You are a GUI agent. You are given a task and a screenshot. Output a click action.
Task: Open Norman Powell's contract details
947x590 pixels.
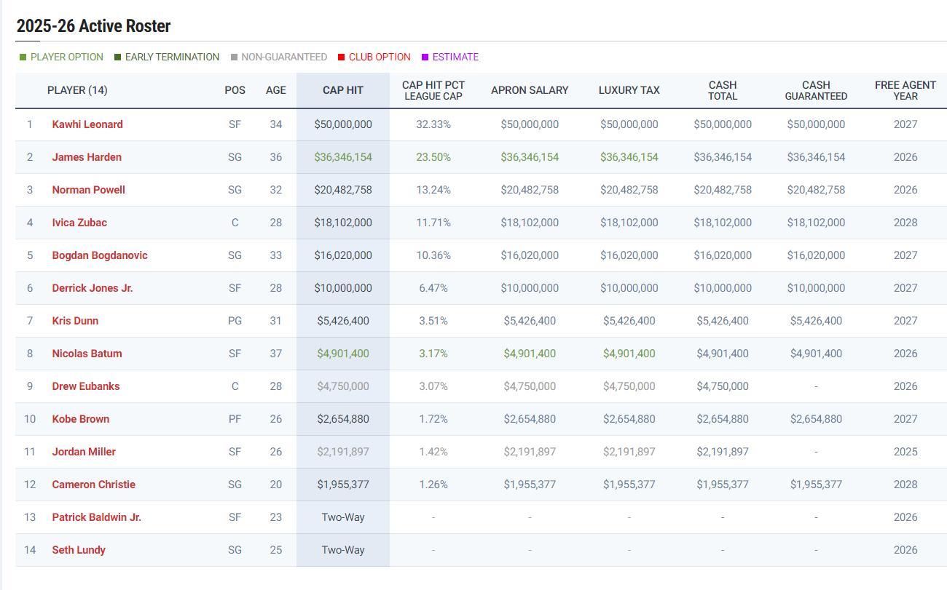point(88,190)
